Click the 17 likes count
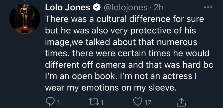Viewport: 223px width, 108px height. pyautogui.click(x=147, y=103)
